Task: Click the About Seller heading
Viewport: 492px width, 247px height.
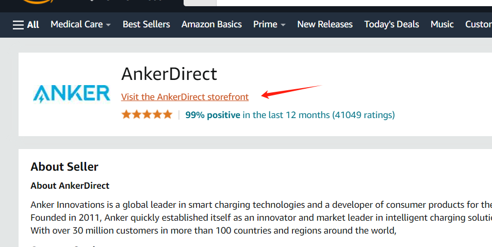Action: pyautogui.click(x=64, y=167)
